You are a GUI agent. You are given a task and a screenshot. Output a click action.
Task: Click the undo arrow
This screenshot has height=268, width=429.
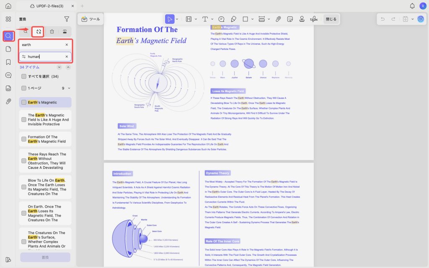(383, 19)
